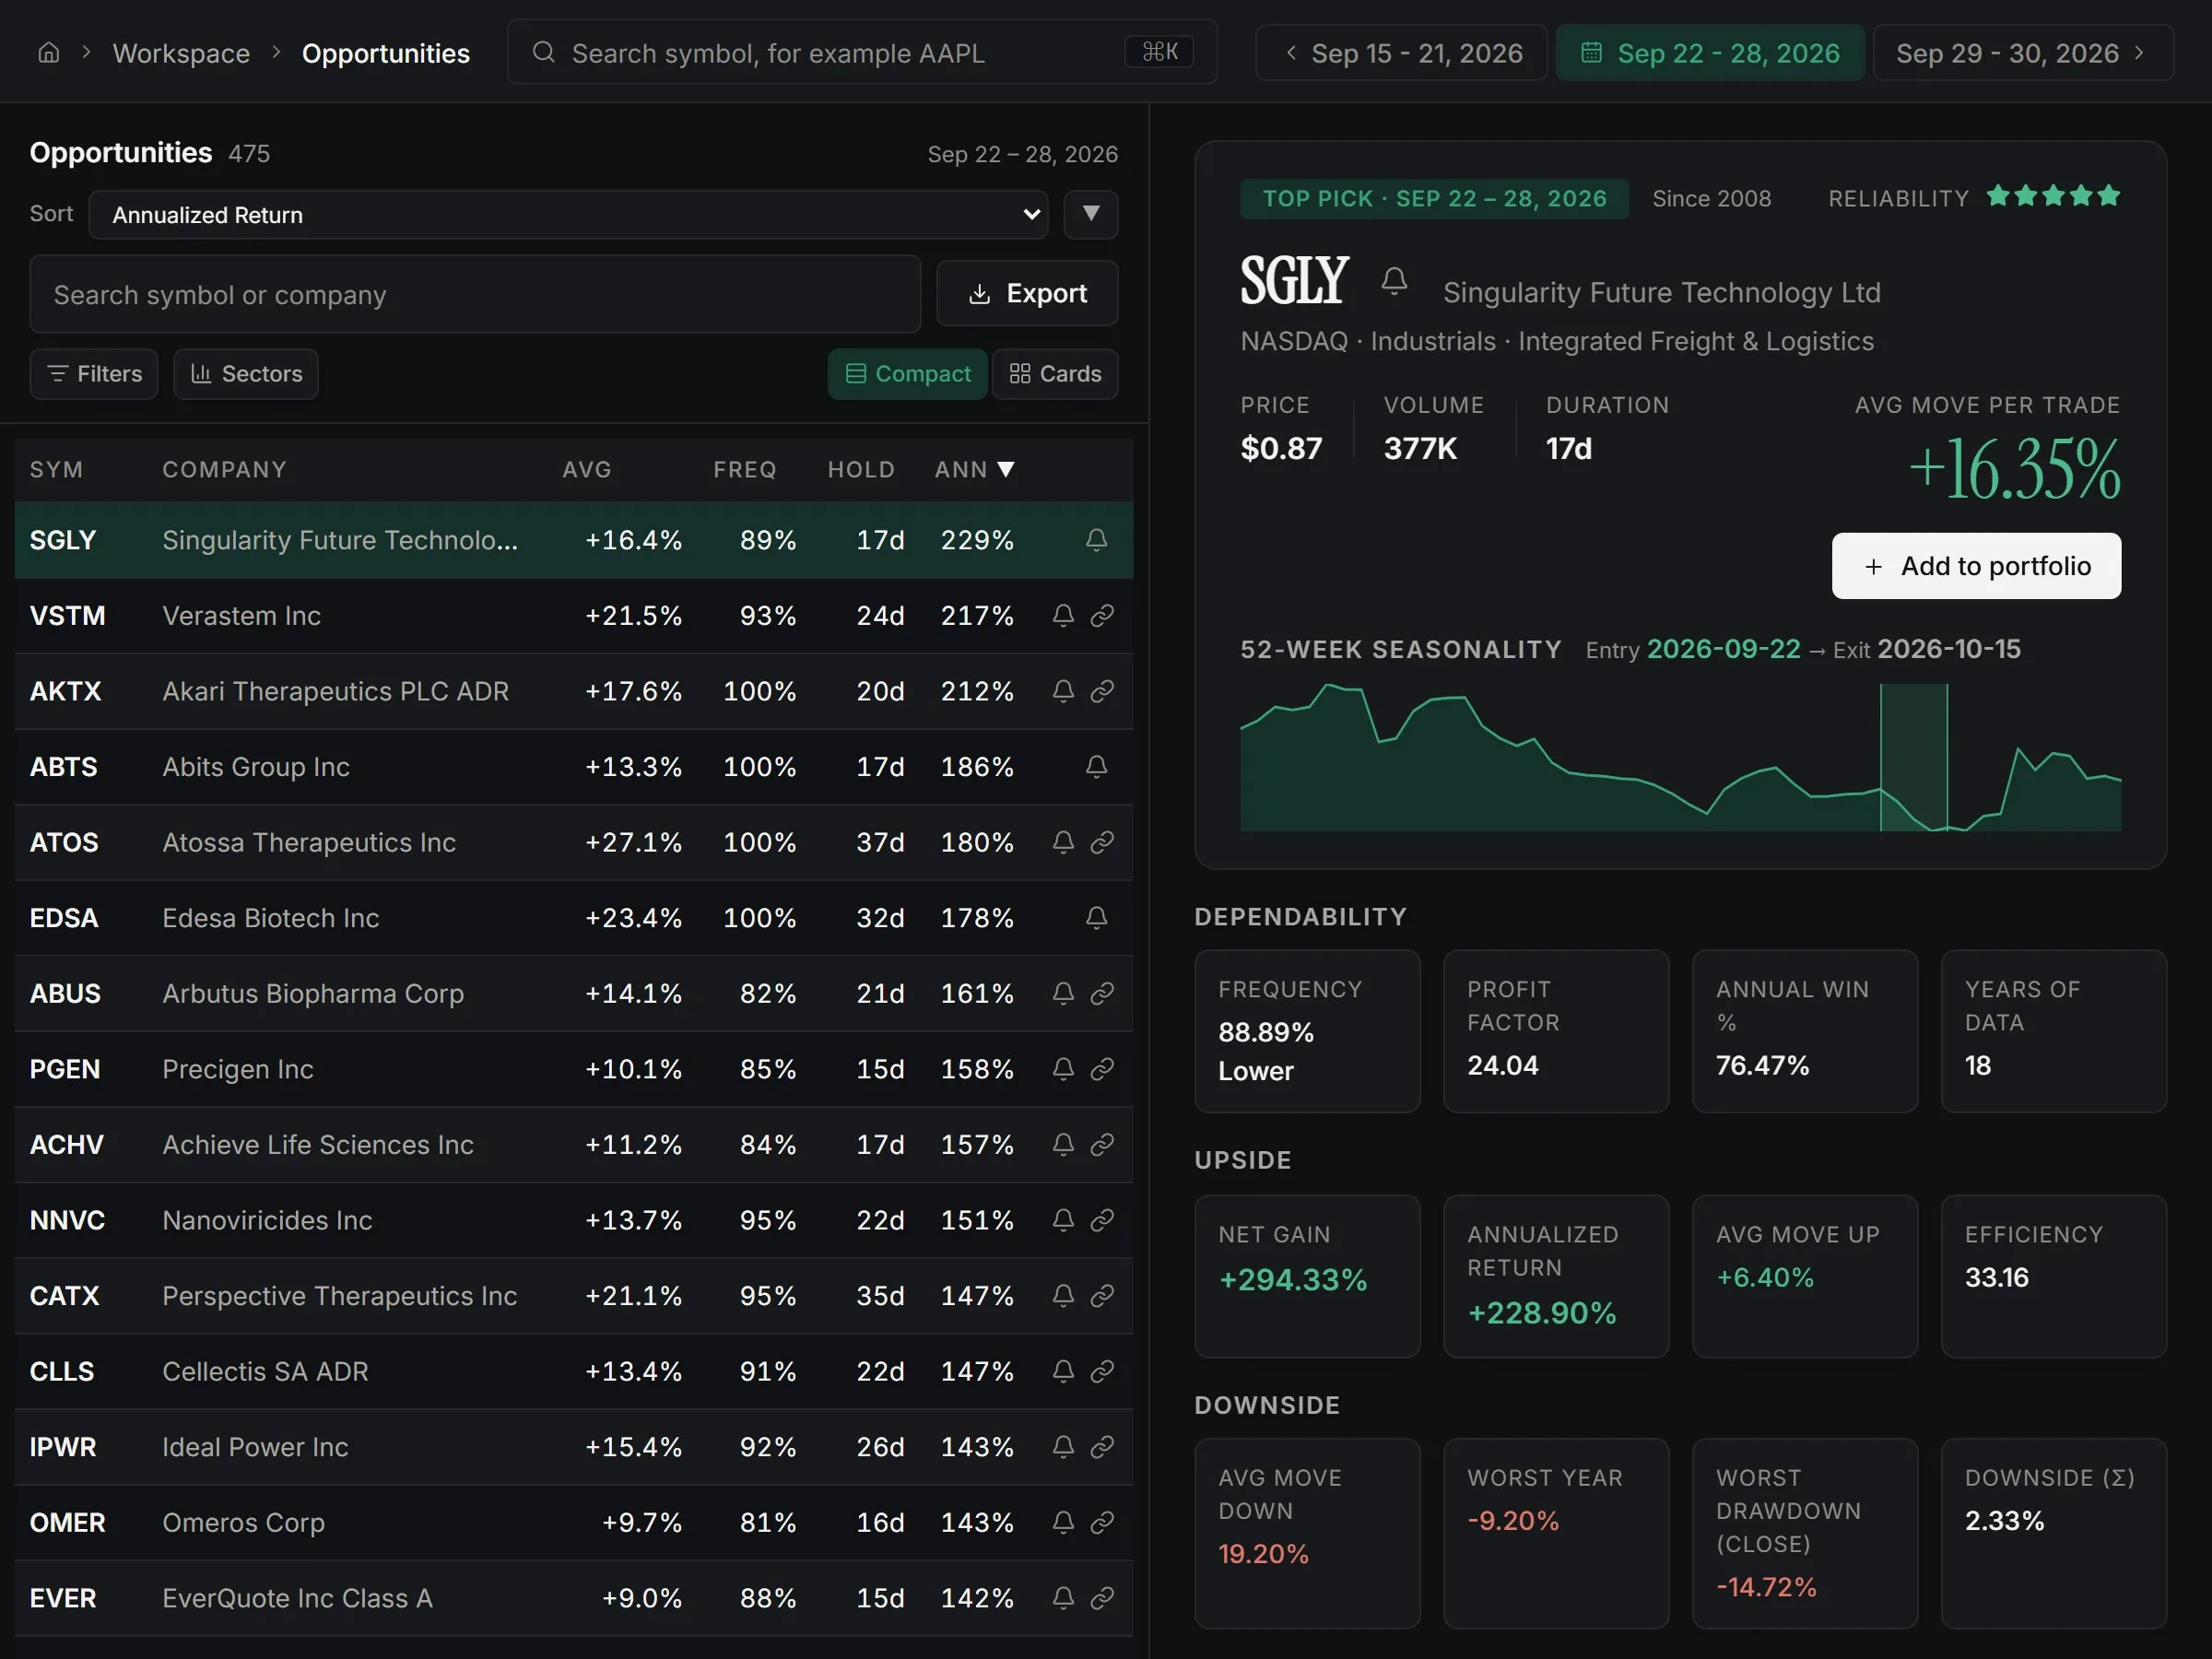2212x1659 pixels.
Task: Click Opportunities breadcrumb
Action: click(x=386, y=53)
